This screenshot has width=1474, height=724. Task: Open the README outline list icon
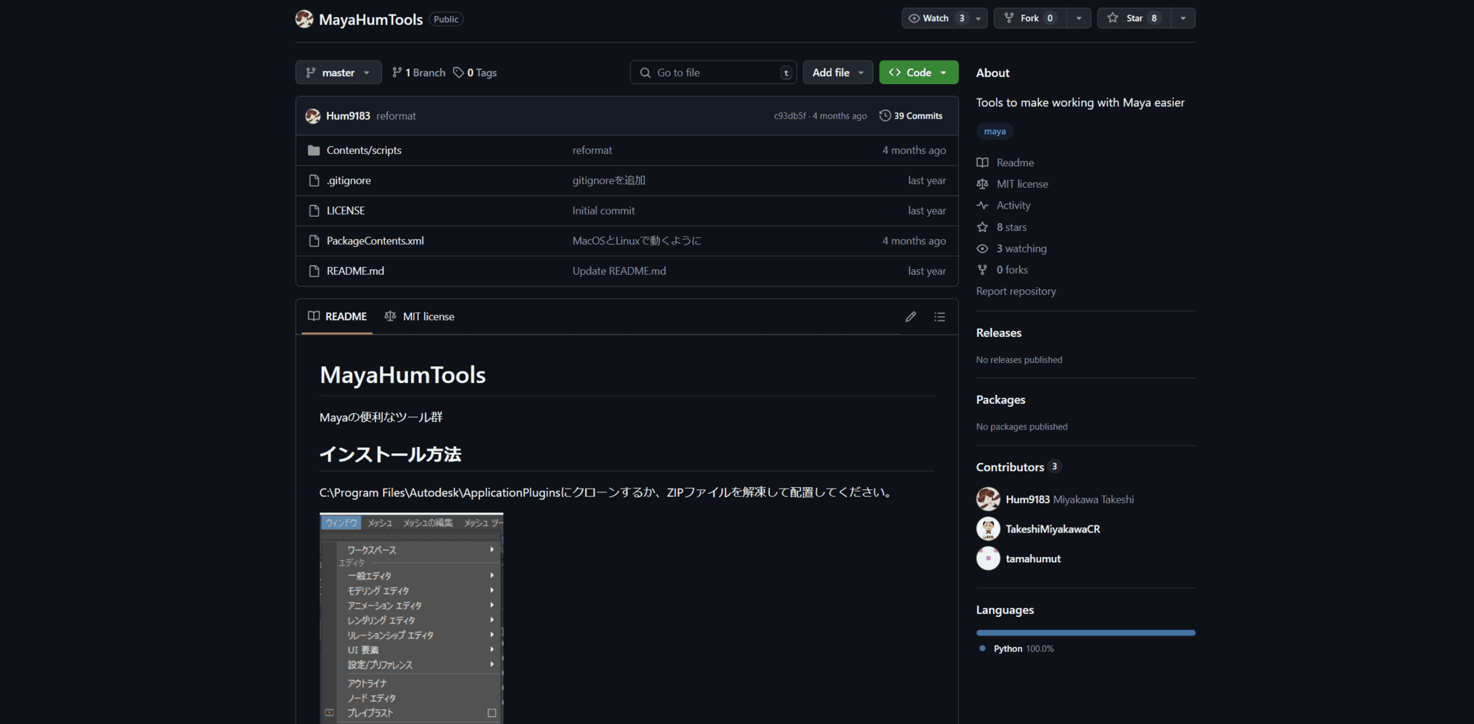[x=940, y=317]
